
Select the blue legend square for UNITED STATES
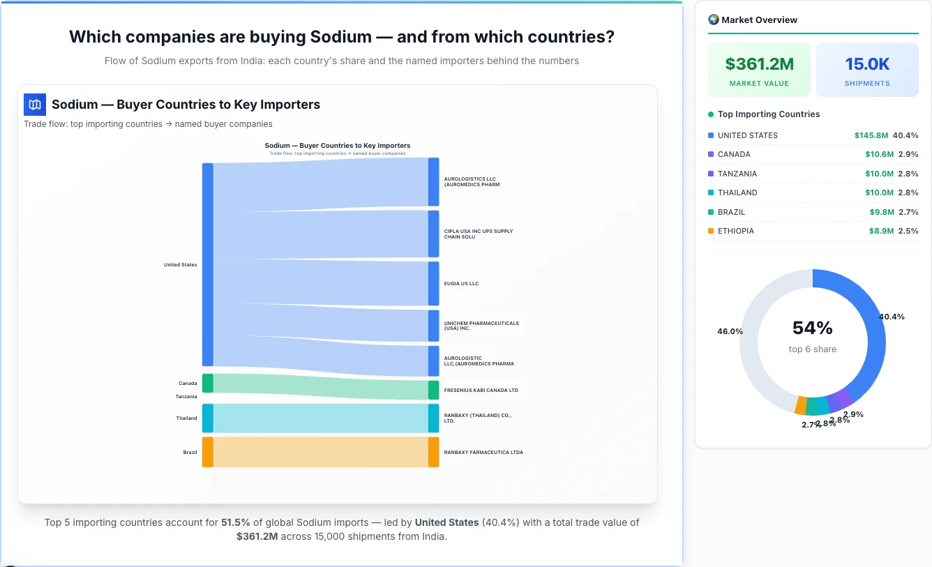(x=711, y=135)
